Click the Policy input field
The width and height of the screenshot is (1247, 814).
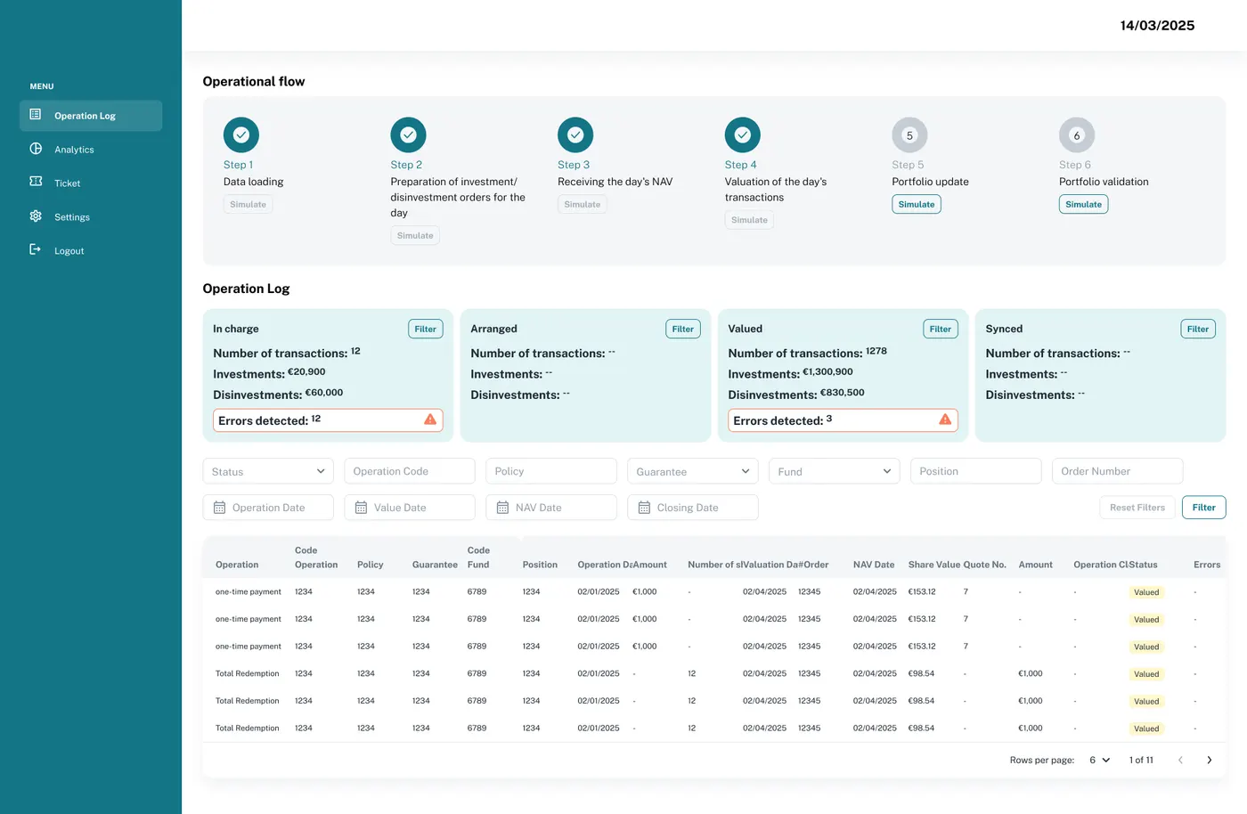[551, 471]
